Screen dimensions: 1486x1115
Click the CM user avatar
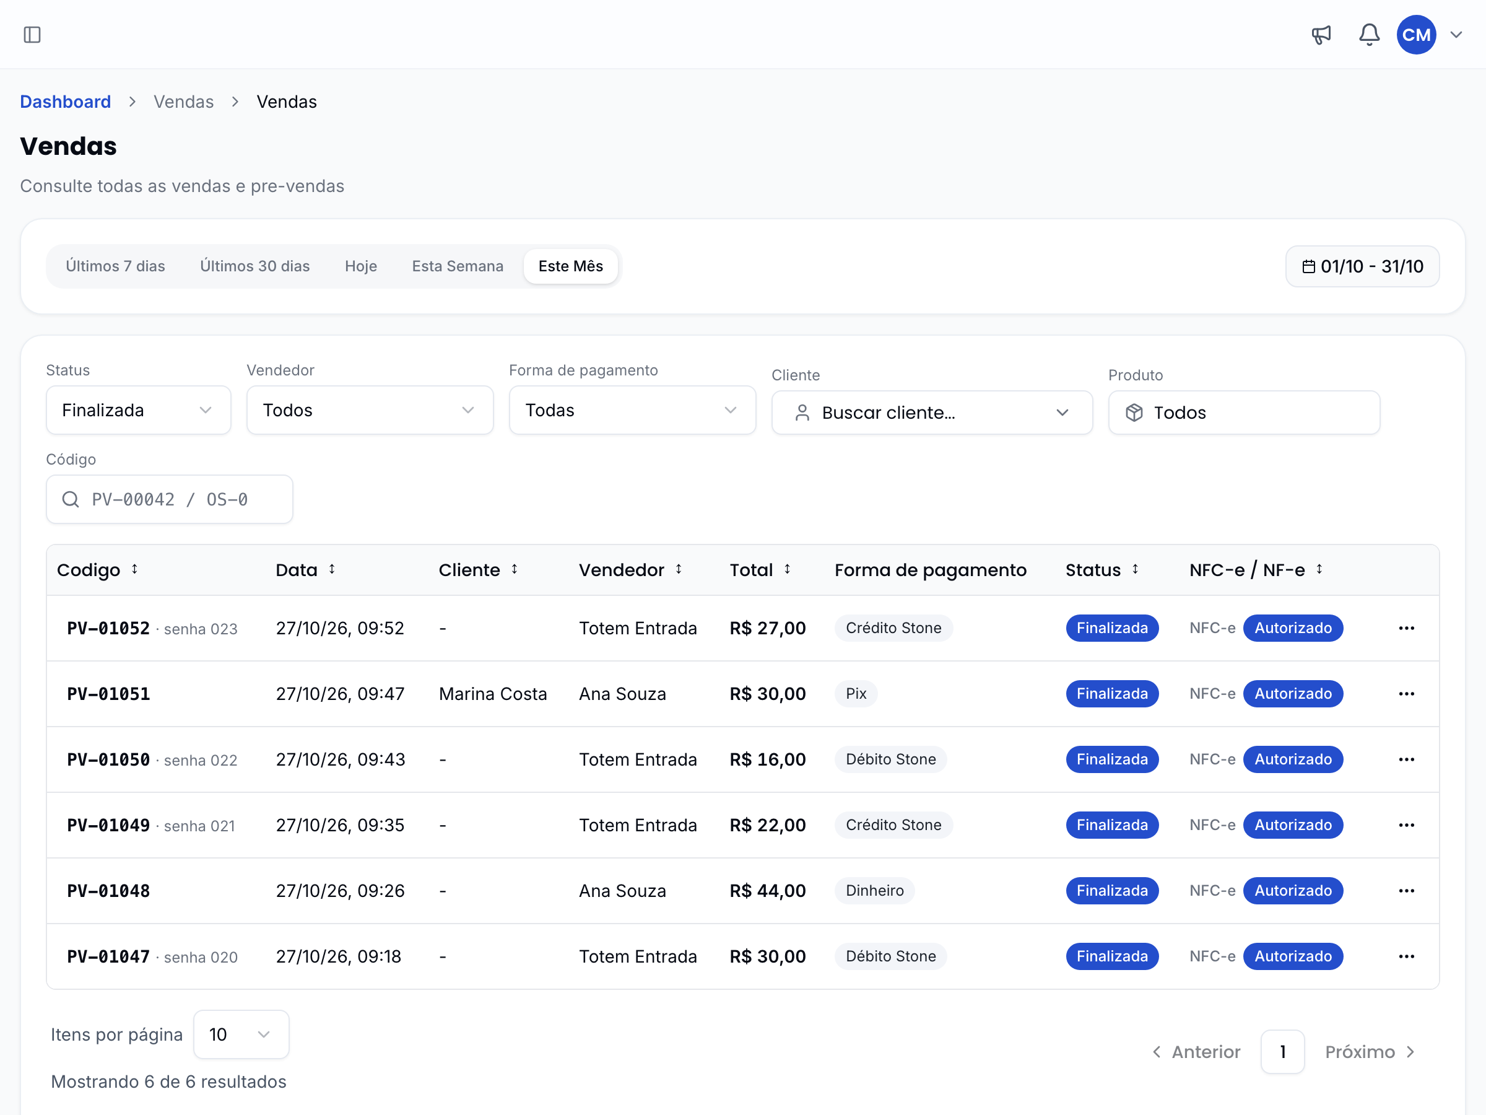pos(1416,34)
